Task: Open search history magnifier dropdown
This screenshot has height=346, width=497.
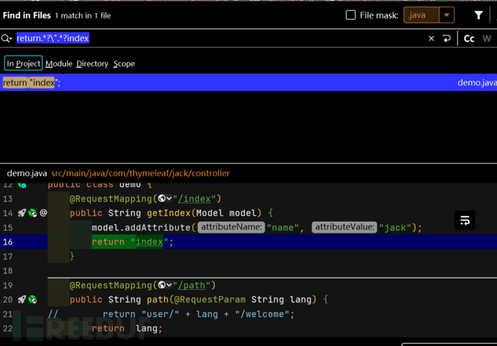Action: [x=6, y=39]
